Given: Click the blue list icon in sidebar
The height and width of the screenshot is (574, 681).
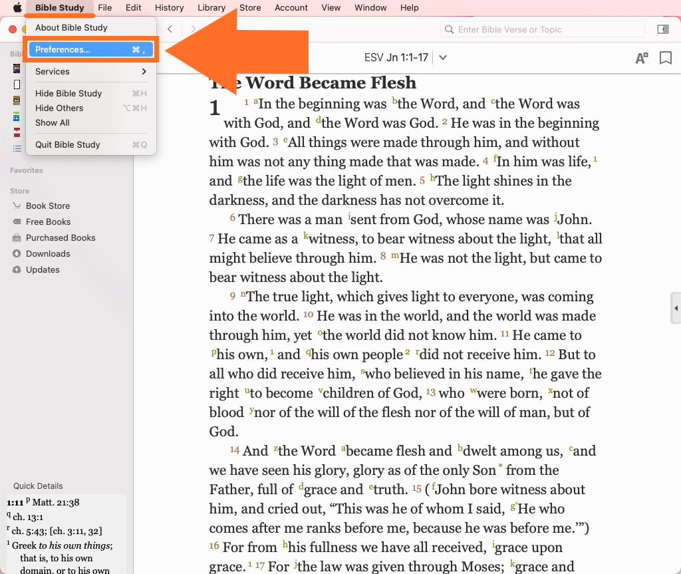Looking at the screenshot, I should pyautogui.click(x=17, y=148).
